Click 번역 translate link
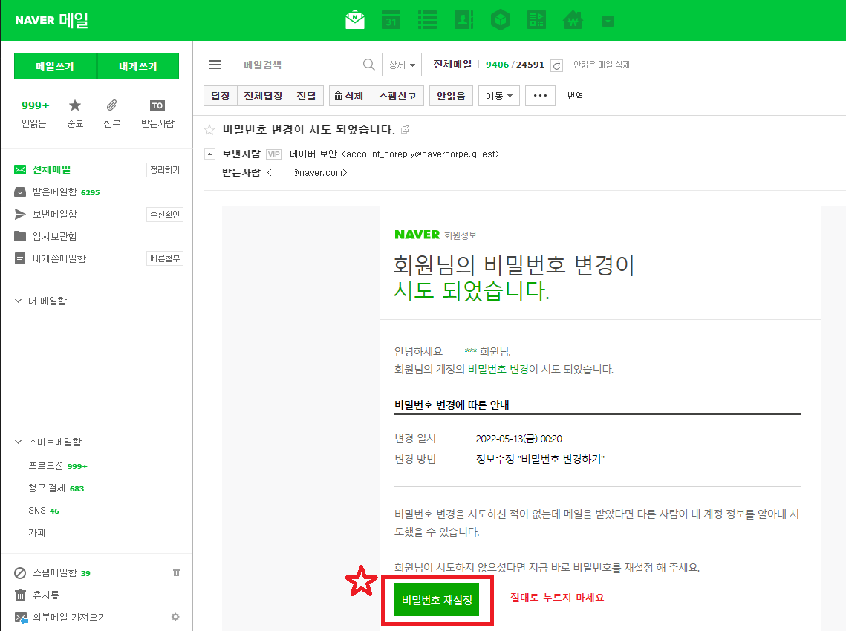This screenshot has width=846, height=631. 575,96
